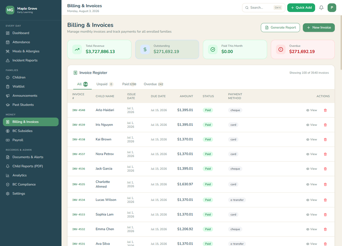Open Announcements in sidebar
The width and height of the screenshot is (342, 246).
(x=31, y=96)
